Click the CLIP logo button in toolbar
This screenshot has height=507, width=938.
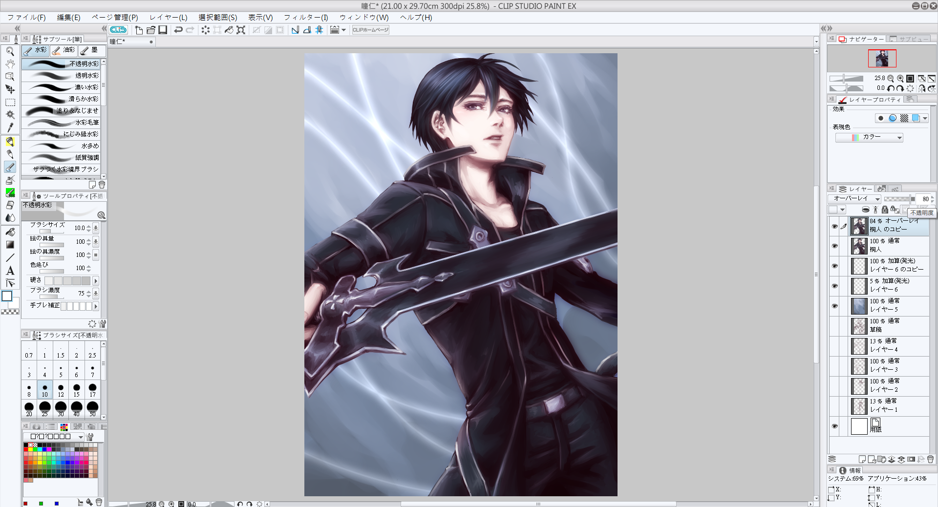tap(118, 30)
